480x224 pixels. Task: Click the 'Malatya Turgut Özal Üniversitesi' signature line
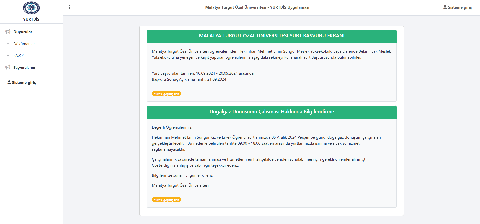pos(180,185)
